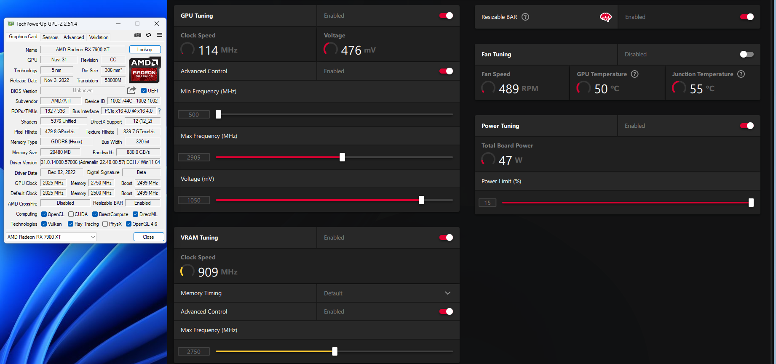The image size is (776, 364).
Task: Check the CUDA checkbox
Action: tap(71, 214)
